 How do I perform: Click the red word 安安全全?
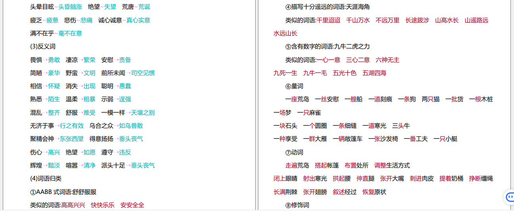coord(132,205)
